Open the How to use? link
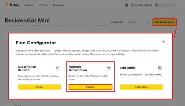This screenshot has width=185, height=106. pyautogui.click(x=117, y=22)
